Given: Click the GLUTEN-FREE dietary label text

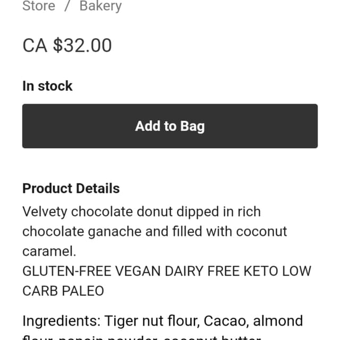Looking at the screenshot, I should pos(67,271).
